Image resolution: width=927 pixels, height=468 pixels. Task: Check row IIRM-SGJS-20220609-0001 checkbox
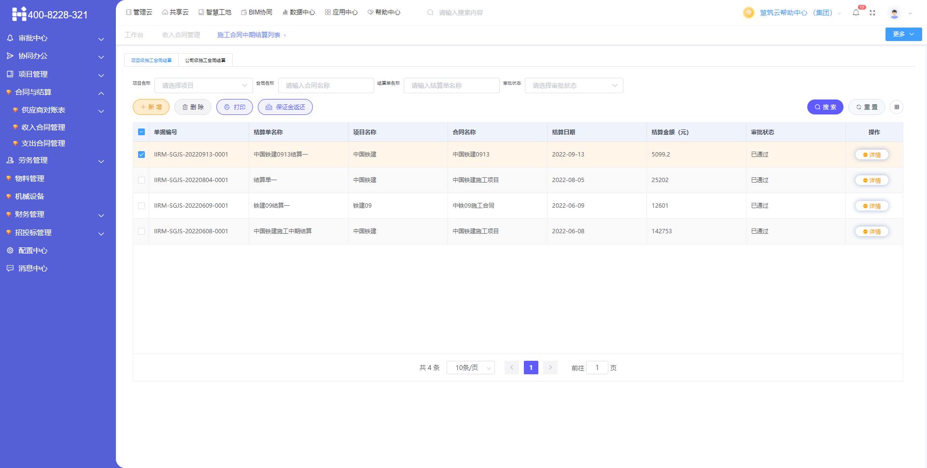(141, 206)
